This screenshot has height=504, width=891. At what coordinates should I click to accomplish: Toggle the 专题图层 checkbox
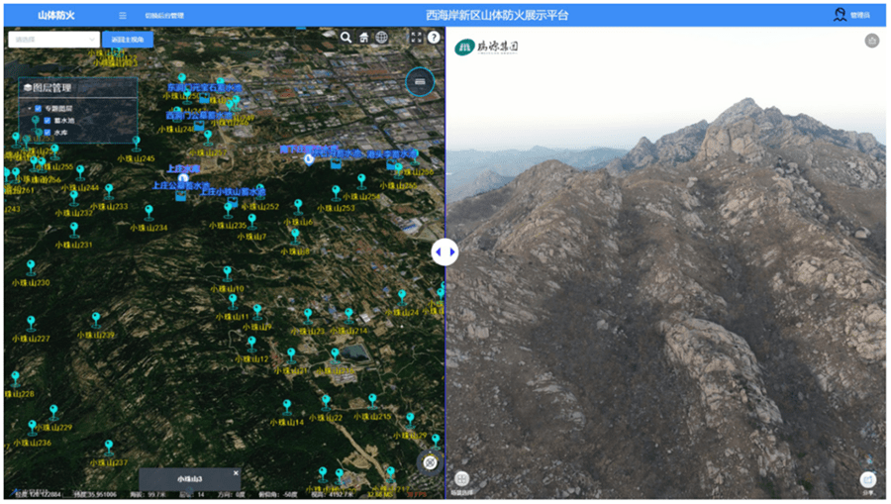pyautogui.click(x=38, y=109)
